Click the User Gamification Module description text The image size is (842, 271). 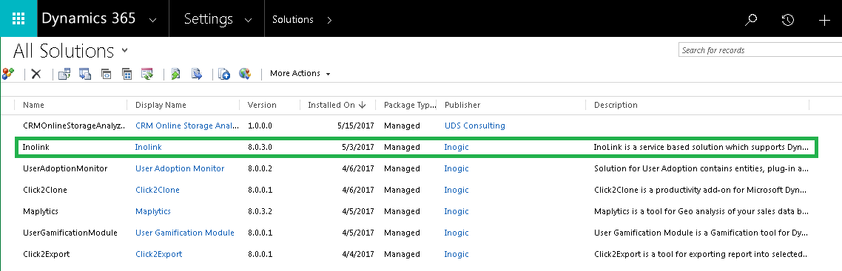(x=701, y=233)
